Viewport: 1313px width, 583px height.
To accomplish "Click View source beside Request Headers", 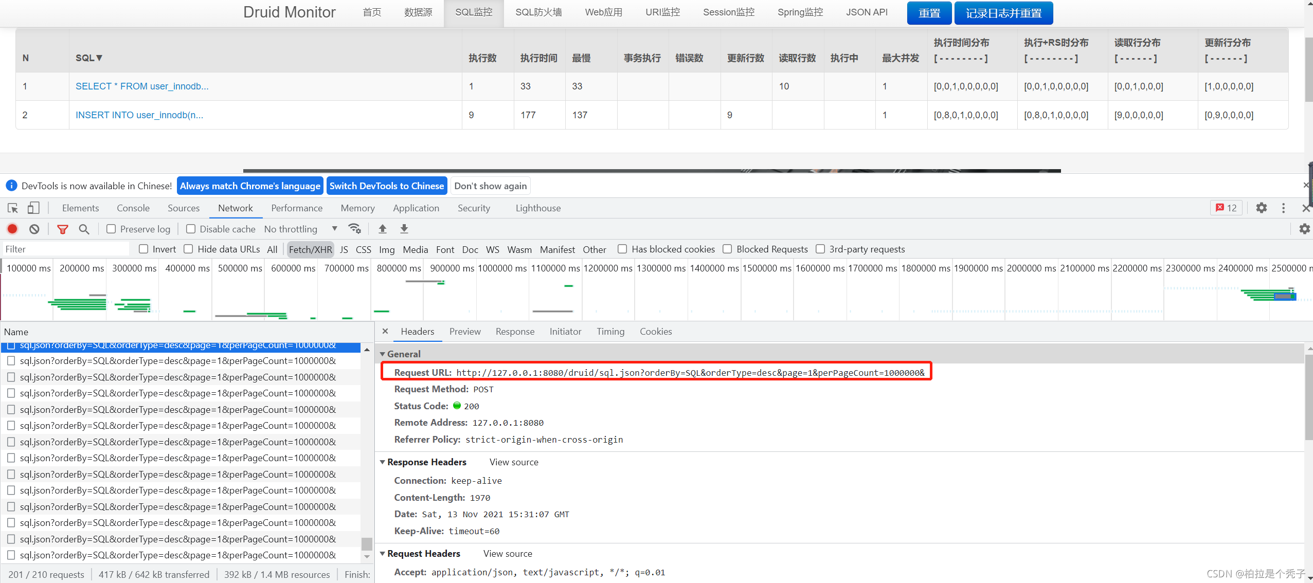I will 508,554.
